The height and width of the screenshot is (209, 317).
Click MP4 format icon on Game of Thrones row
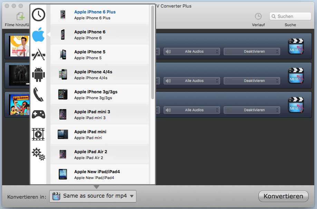point(296,75)
